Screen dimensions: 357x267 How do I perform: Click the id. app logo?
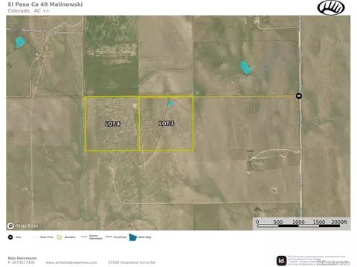[281, 260]
